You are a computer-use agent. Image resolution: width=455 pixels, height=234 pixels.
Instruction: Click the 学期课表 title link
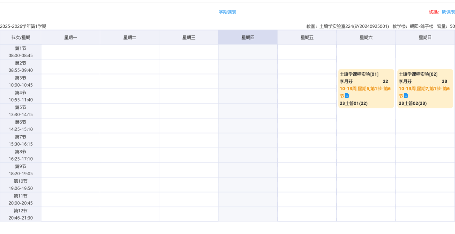227,12
